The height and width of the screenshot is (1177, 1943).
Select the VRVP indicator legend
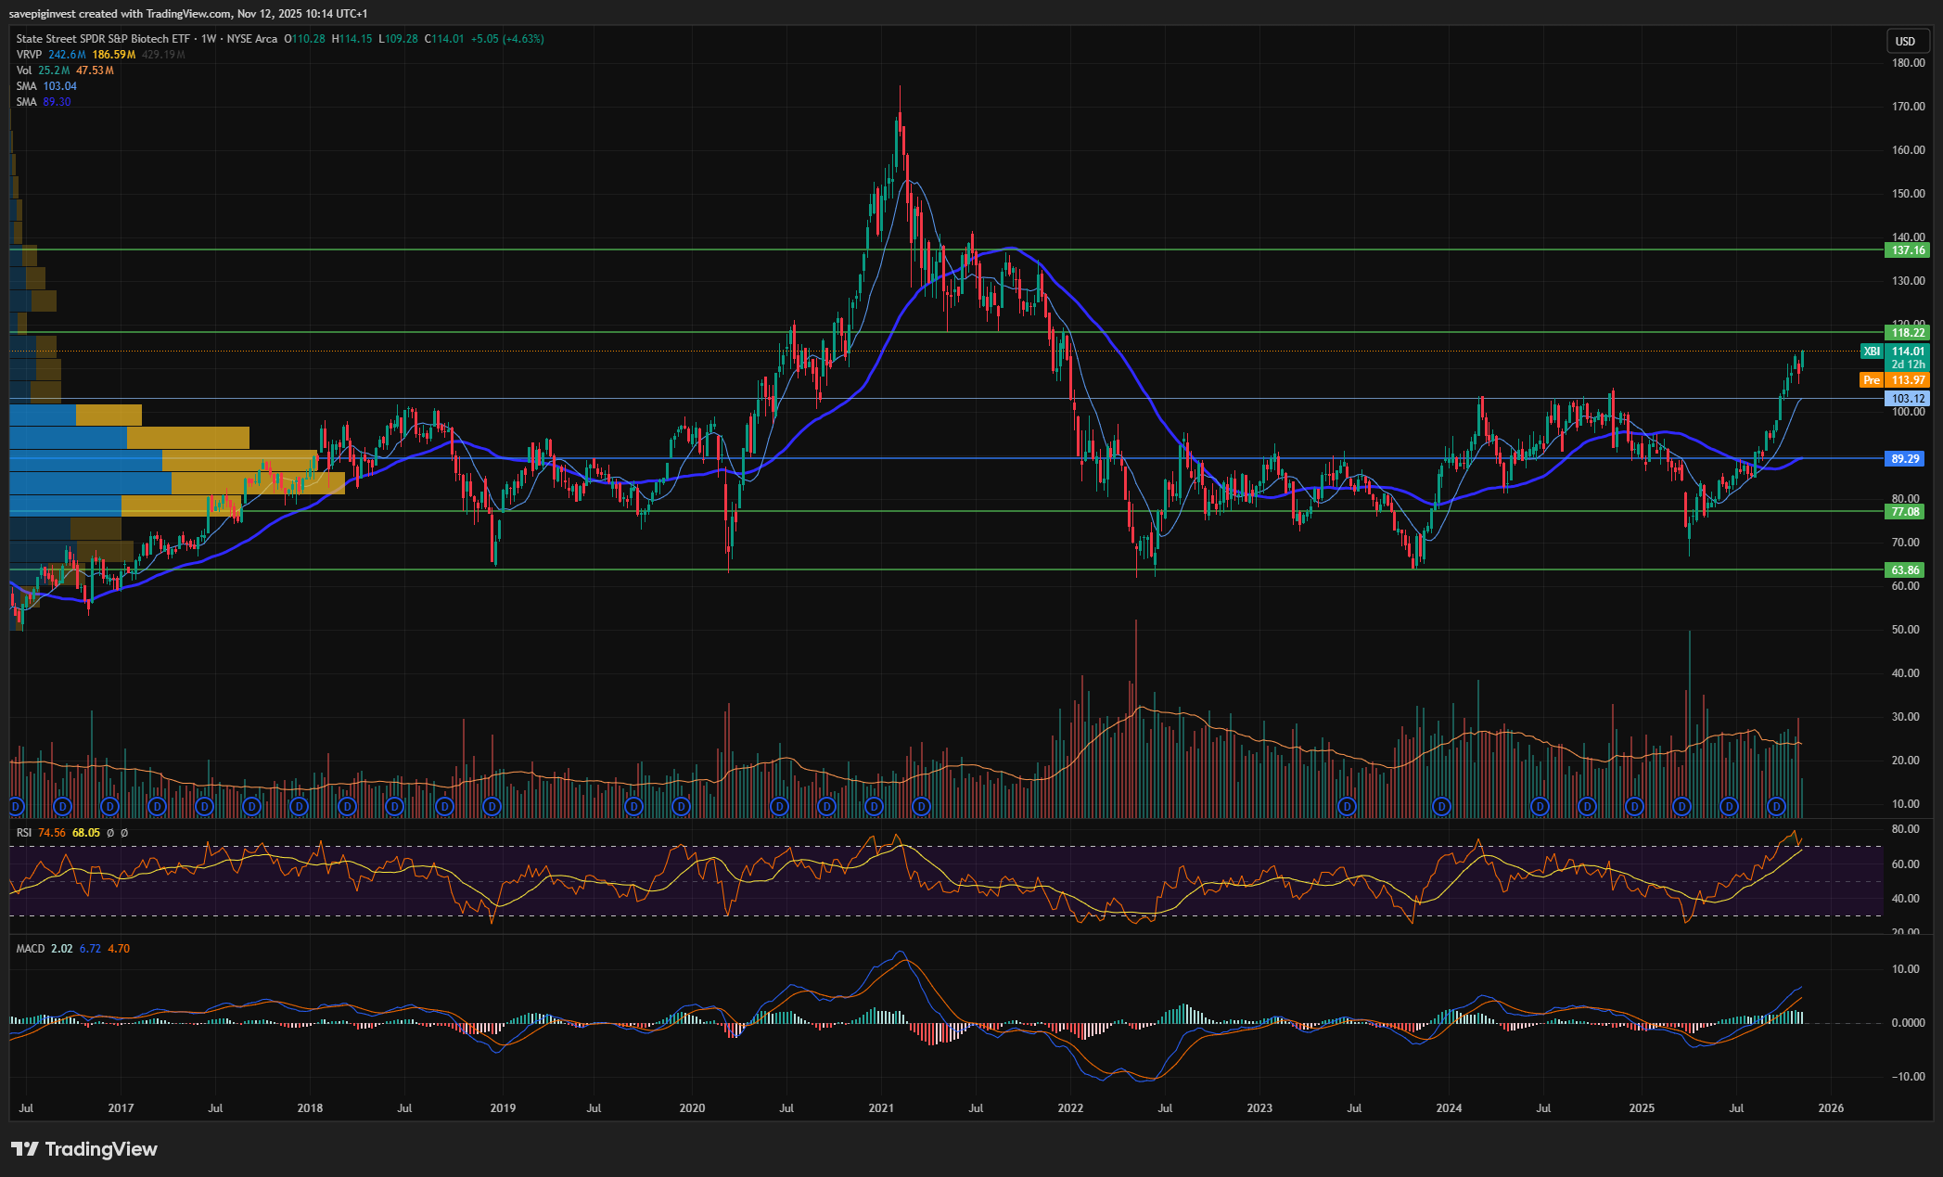(x=29, y=55)
